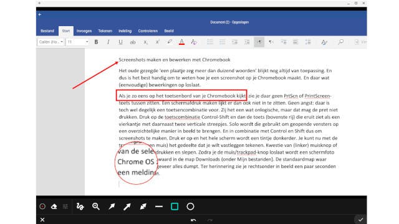Confirm annotations with the checkmark
This screenshot has height=224, width=399.
click(360, 220)
